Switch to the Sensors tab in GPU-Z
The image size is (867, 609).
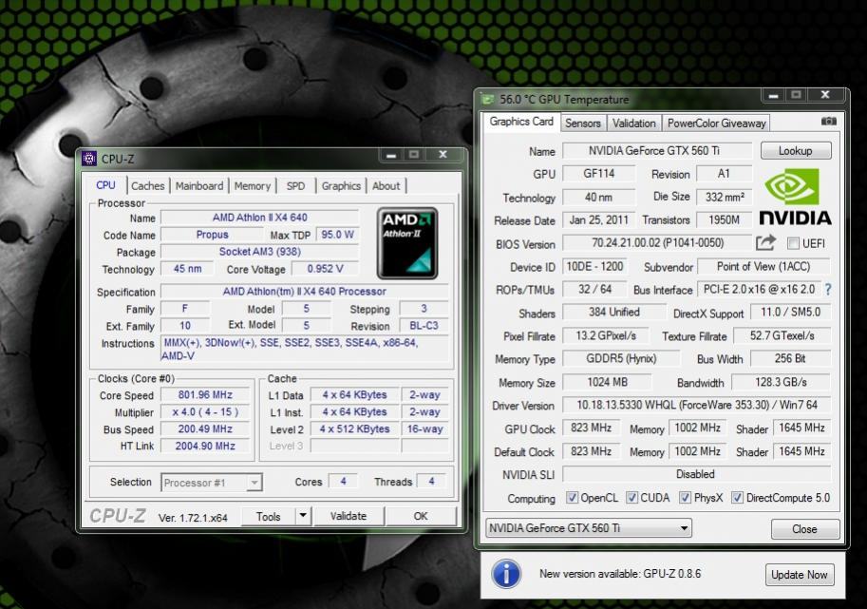point(583,123)
